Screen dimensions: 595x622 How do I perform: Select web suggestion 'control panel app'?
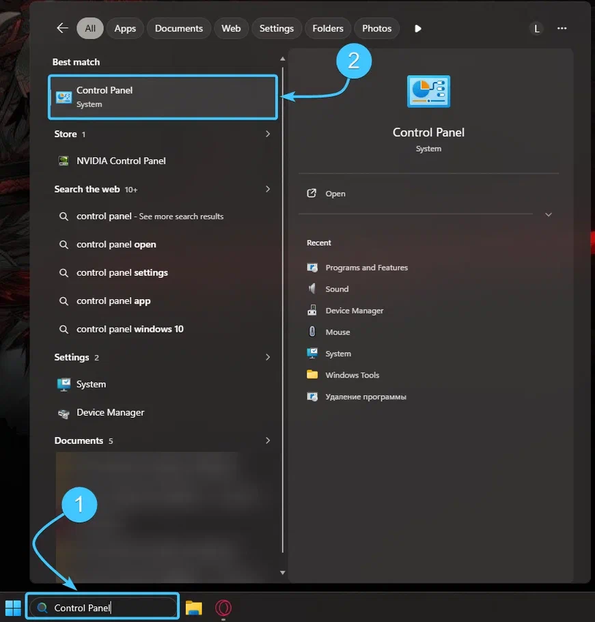[163, 300]
